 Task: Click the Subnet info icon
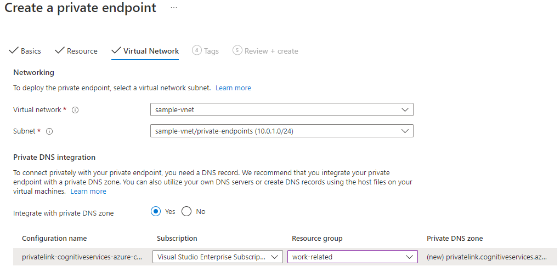(x=49, y=131)
